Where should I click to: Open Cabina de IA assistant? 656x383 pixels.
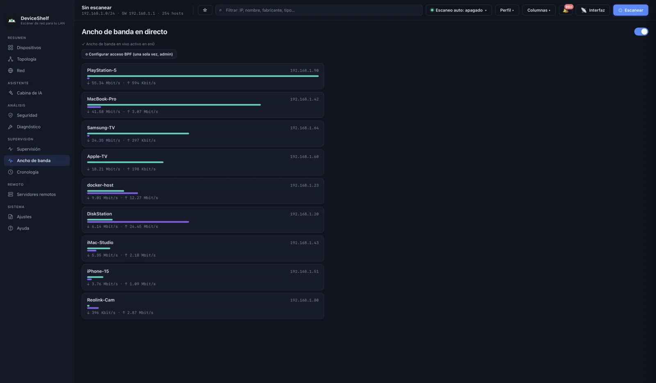37,93
